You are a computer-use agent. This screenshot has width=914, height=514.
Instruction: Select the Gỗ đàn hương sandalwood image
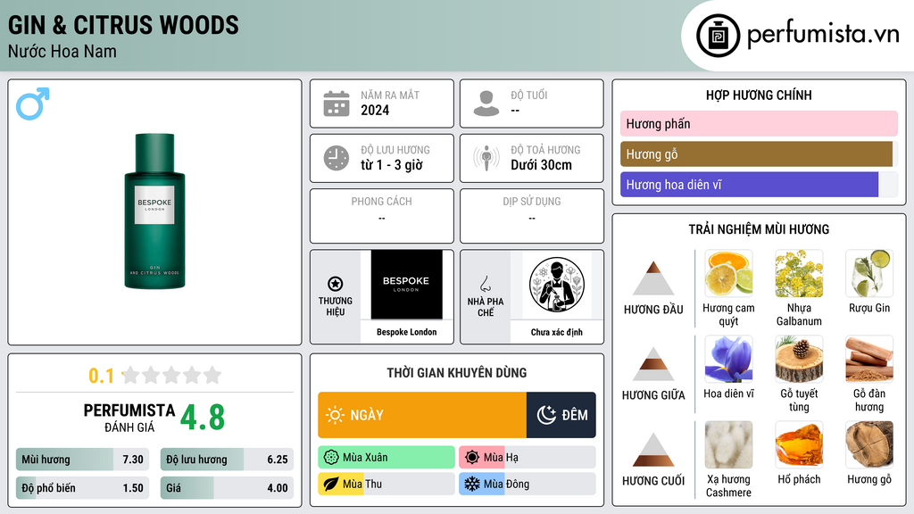coord(869,360)
